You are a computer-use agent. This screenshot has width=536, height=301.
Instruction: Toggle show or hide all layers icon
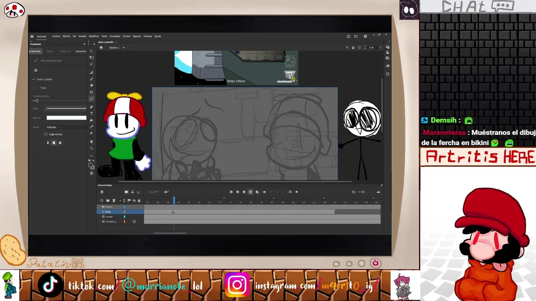(x=134, y=201)
